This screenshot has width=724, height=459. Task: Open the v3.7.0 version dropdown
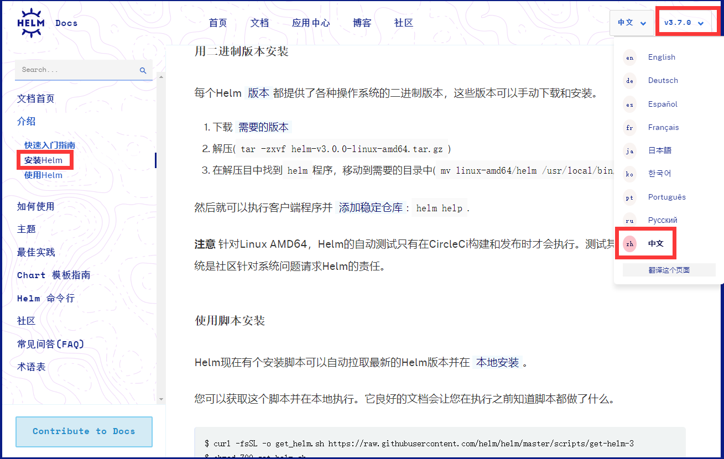tap(684, 23)
